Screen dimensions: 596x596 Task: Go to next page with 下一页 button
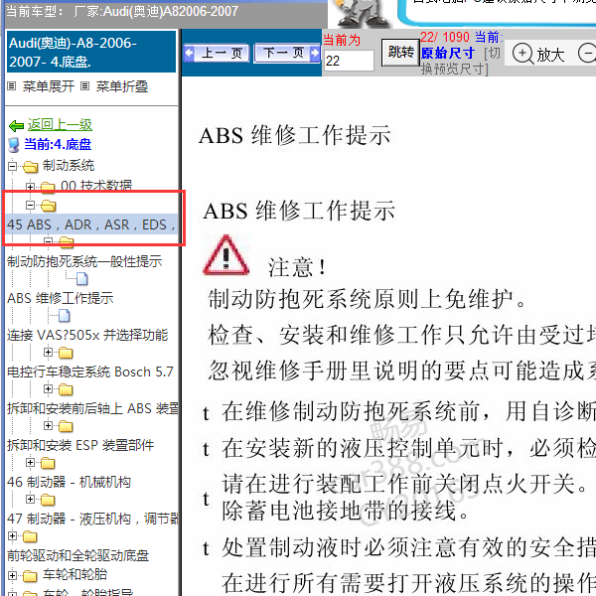click(288, 54)
